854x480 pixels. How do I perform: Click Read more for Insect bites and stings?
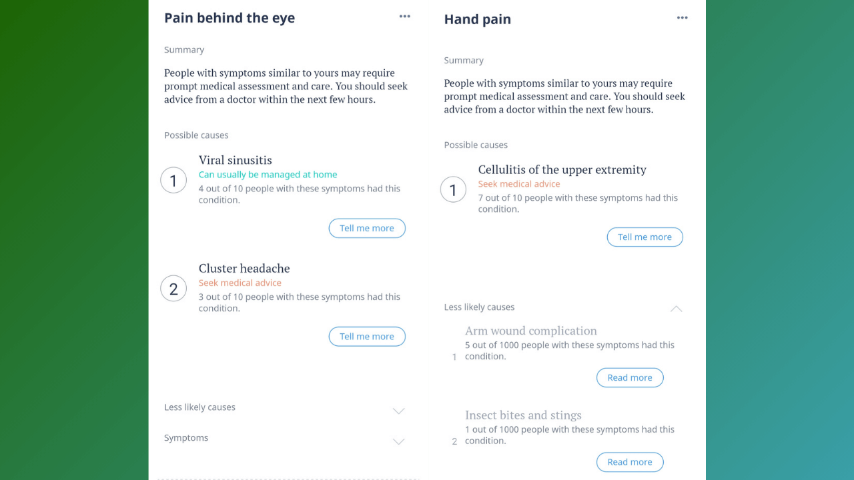(630, 462)
